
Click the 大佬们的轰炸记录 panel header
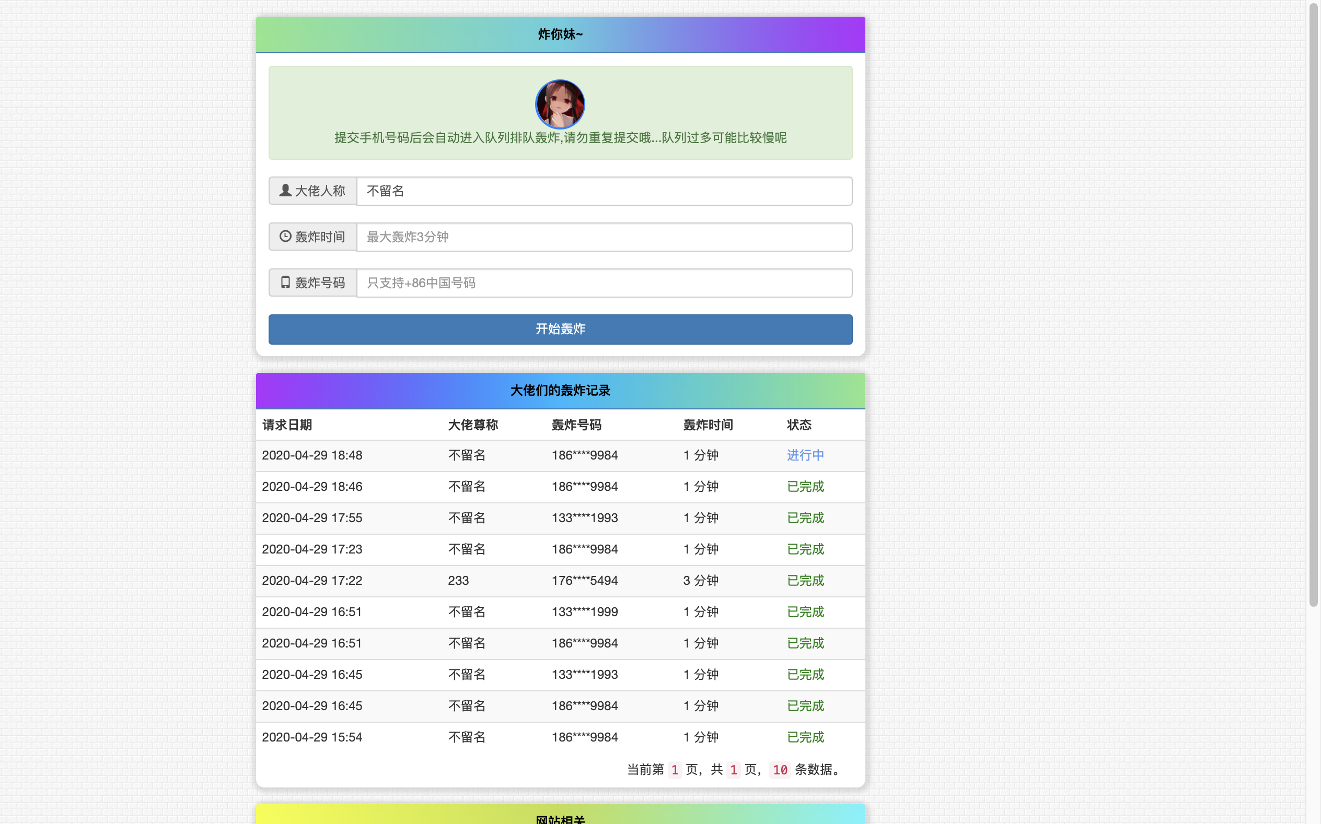(x=560, y=390)
